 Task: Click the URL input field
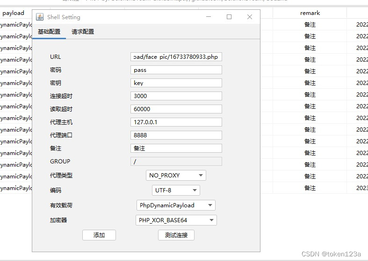pyautogui.click(x=176, y=56)
